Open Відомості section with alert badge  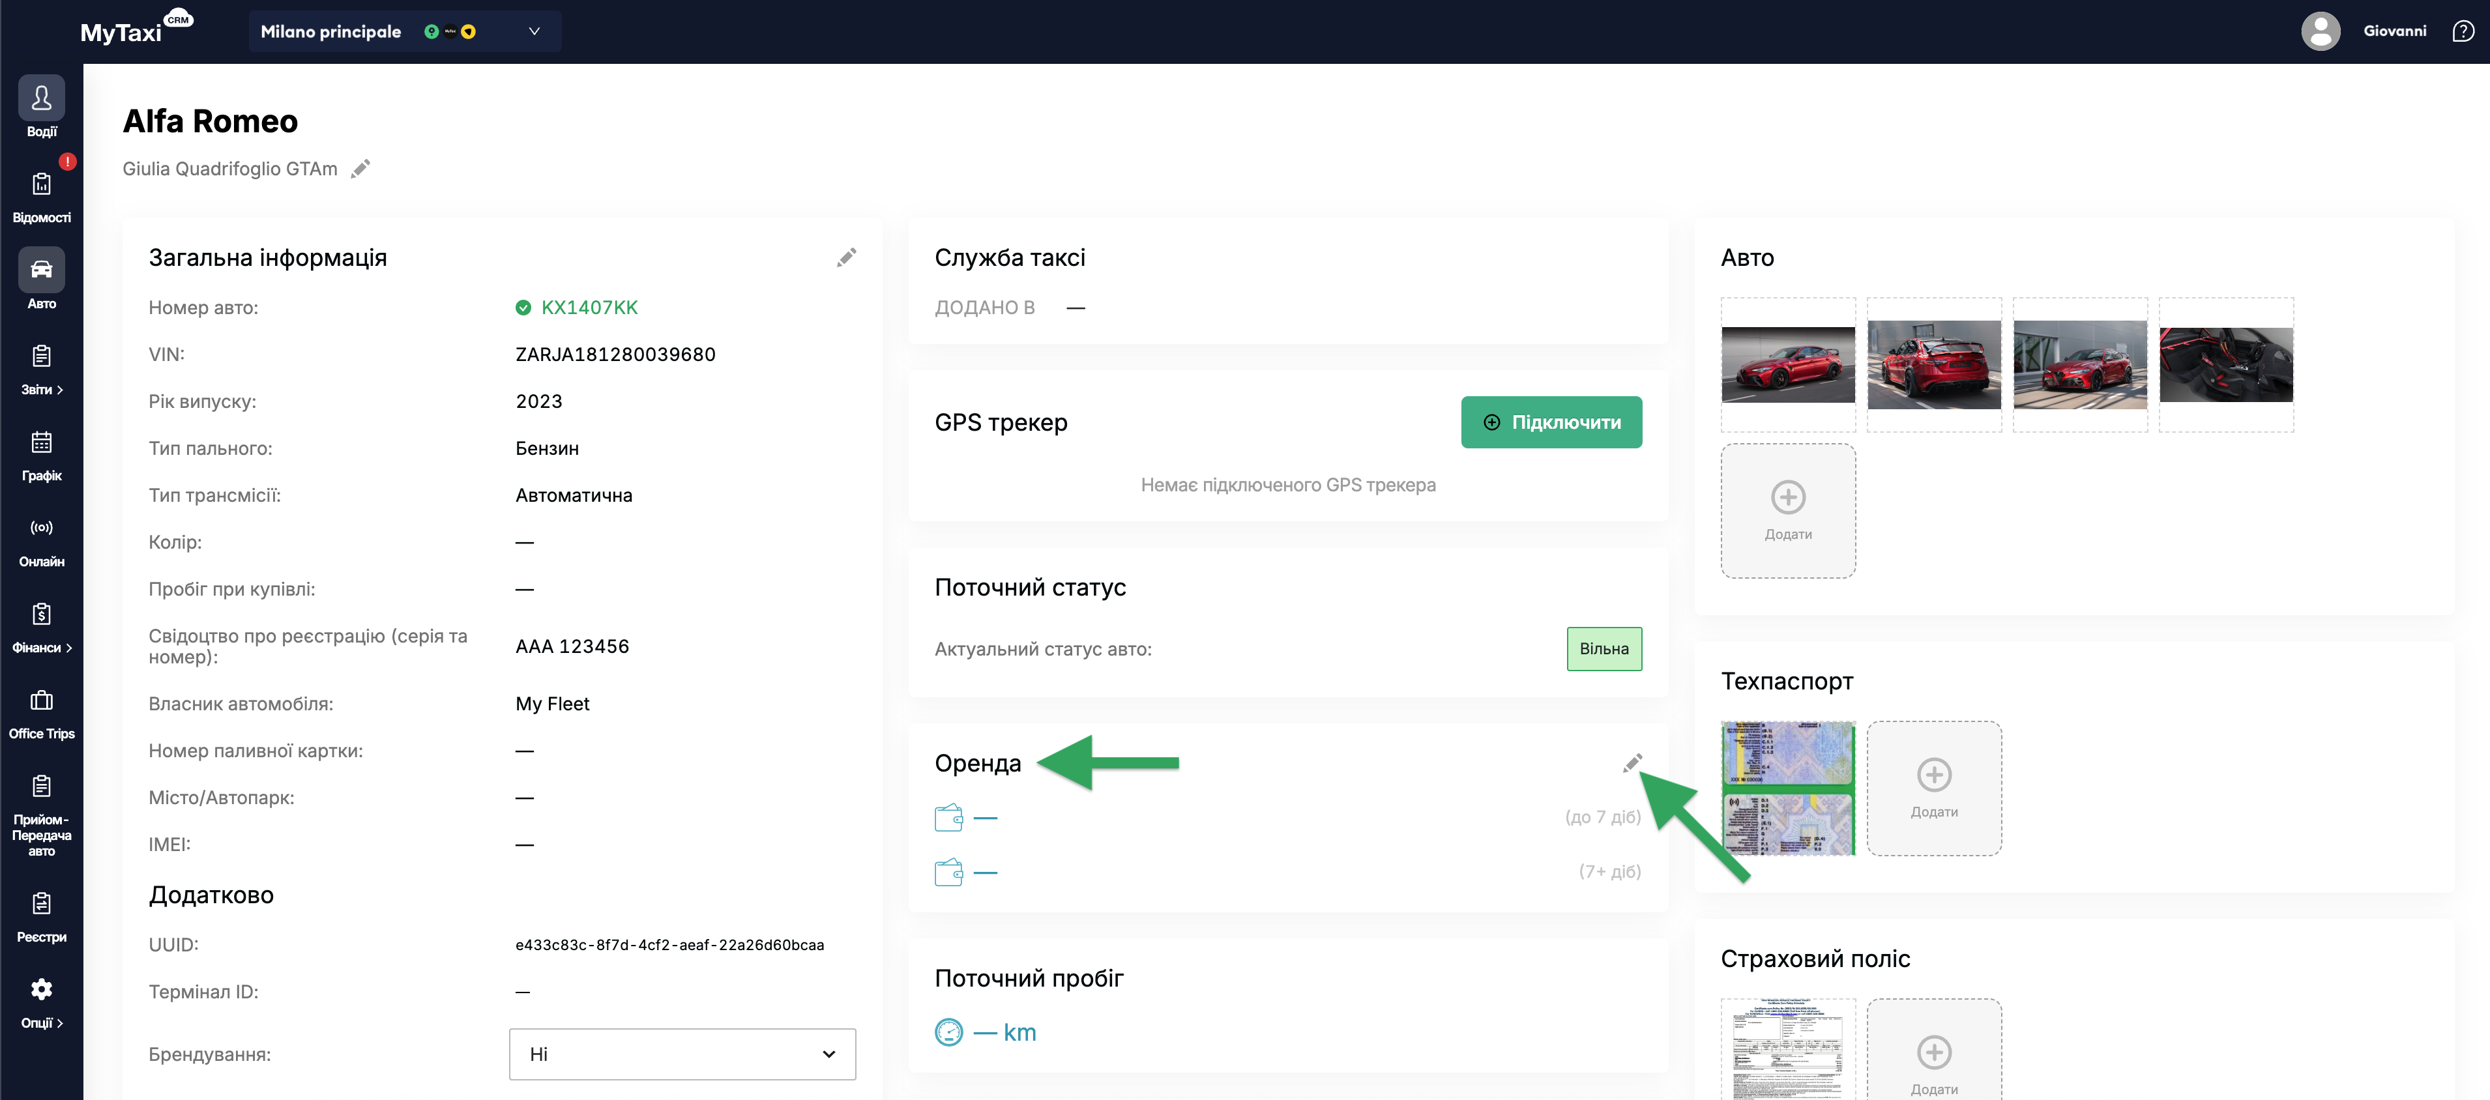tap(42, 184)
